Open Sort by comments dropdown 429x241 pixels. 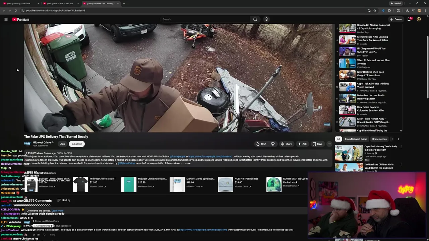click(64, 200)
